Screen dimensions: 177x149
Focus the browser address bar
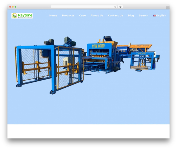coord(84,7)
